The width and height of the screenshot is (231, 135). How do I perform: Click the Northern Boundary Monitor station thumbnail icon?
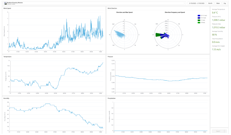pos(5,3)
